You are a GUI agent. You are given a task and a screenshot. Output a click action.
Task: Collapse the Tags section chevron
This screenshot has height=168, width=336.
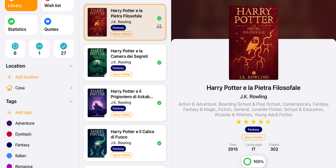pyautogui.click(x=71, y=102)
